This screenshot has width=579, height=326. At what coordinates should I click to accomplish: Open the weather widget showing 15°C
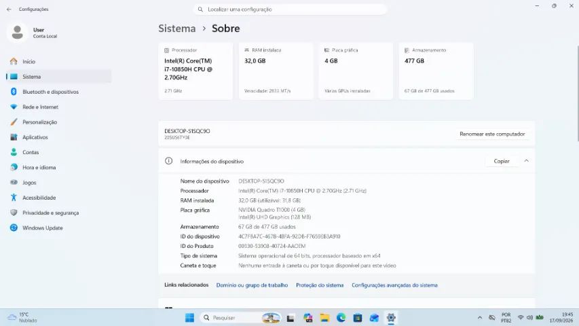(x=23, y=317)
